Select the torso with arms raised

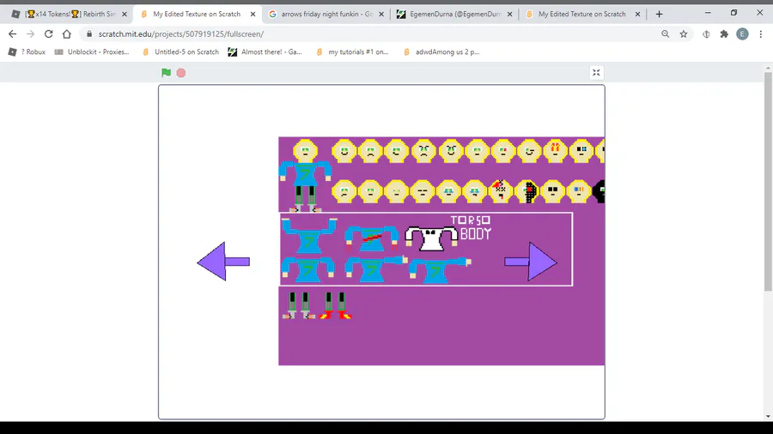tap(309, 235)
